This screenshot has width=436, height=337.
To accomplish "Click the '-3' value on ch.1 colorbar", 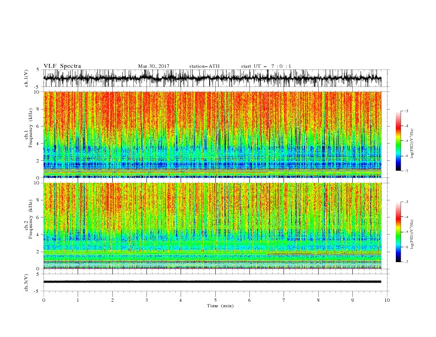I will coord(406,111).
